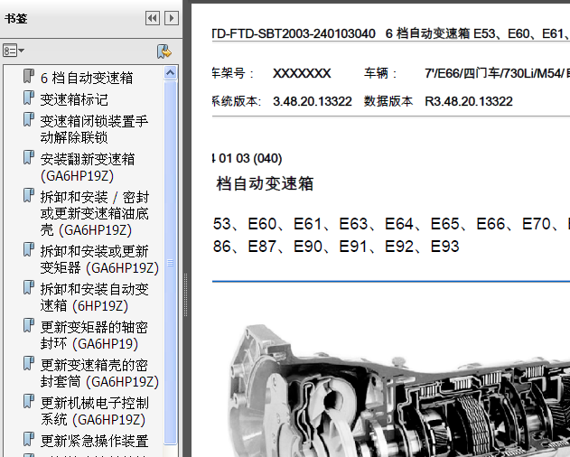570x457 pixels.
Task: Click the bookmark icon beside '6 档自动变速箱'
Action: 29,77
